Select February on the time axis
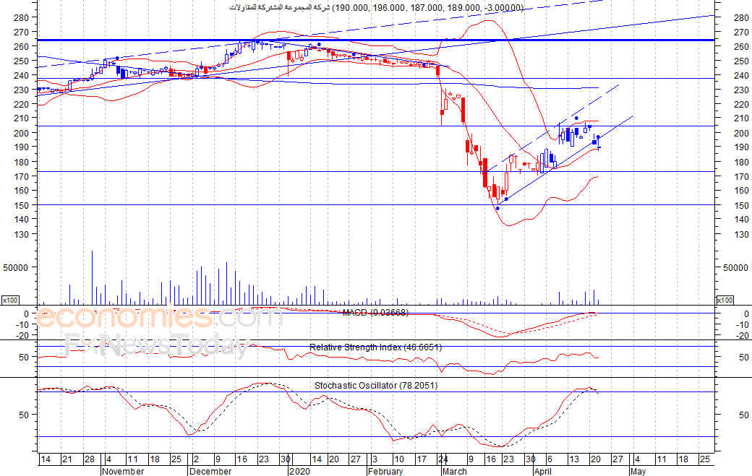752x476 pixels. pyautogui.click(x=385, y=471)
